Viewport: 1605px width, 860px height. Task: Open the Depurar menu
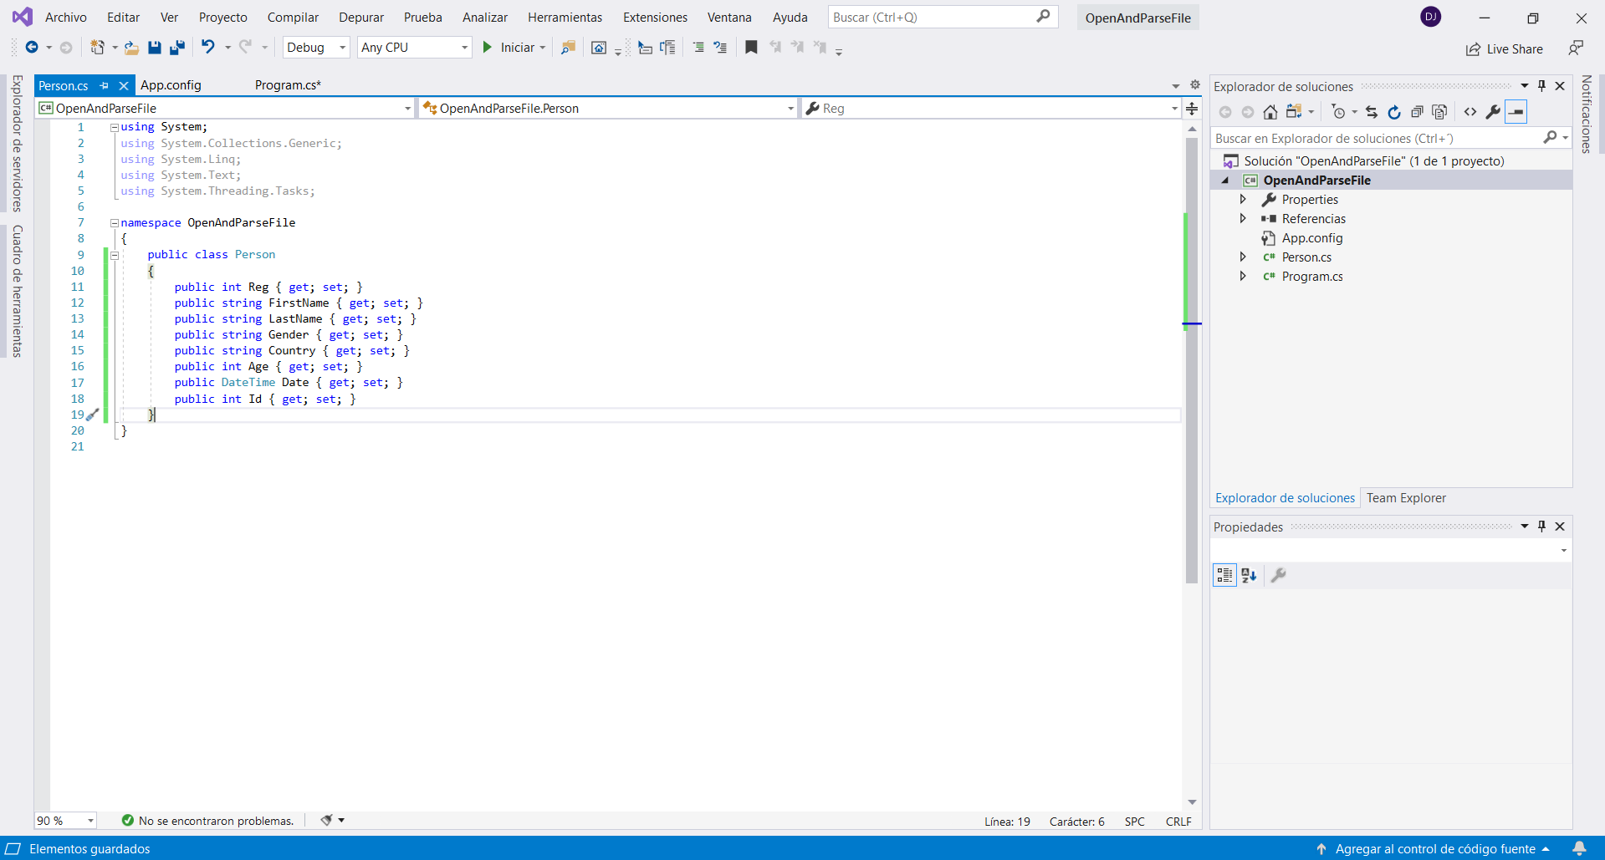(360, 18)
